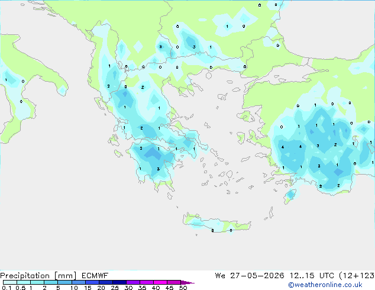
Task: Pick the legend swatch between 5 and 10
Action: 64,282
